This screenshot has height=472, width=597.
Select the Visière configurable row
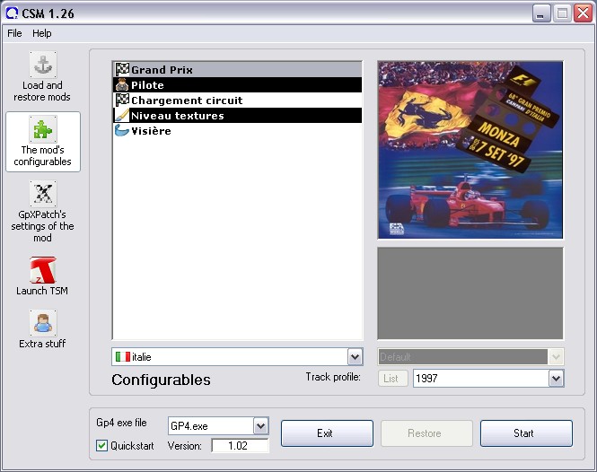(238, 130)
